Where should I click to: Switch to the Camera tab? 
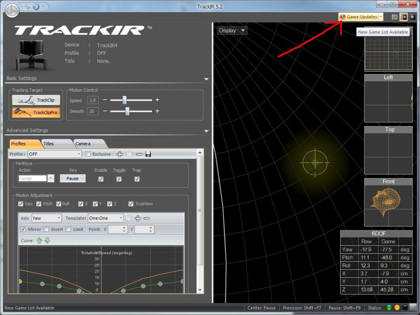[x=83, y=144]
